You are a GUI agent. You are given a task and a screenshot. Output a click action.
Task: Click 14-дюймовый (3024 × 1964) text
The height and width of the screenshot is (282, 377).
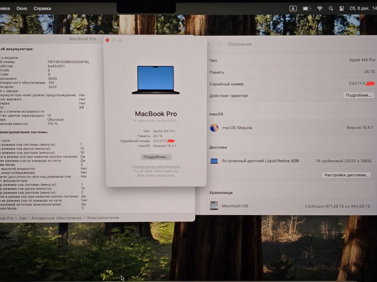(343, 161)
